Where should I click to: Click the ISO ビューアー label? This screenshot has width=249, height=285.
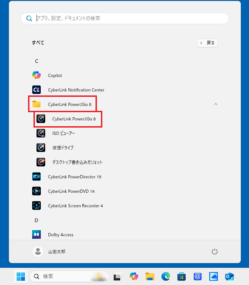point(64,133)
